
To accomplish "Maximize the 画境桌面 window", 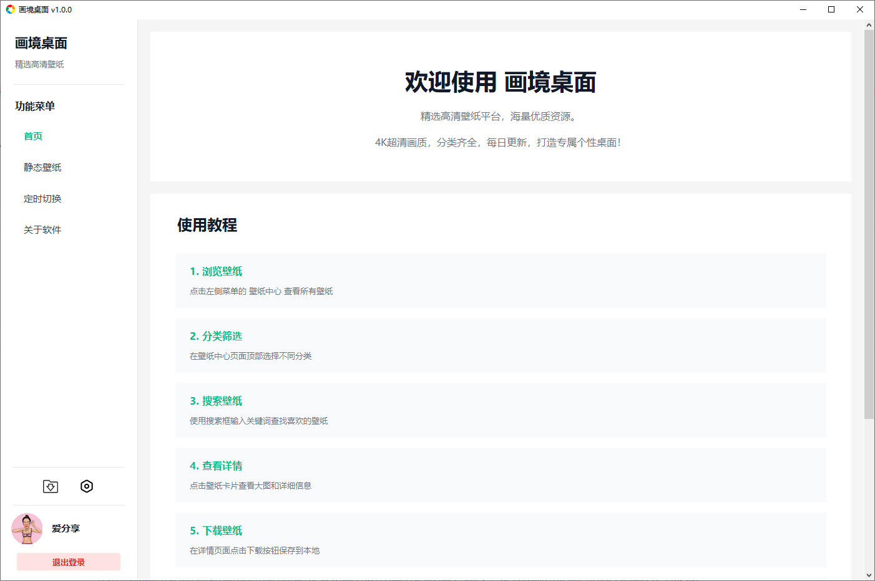I will click(x=831, y=9).
